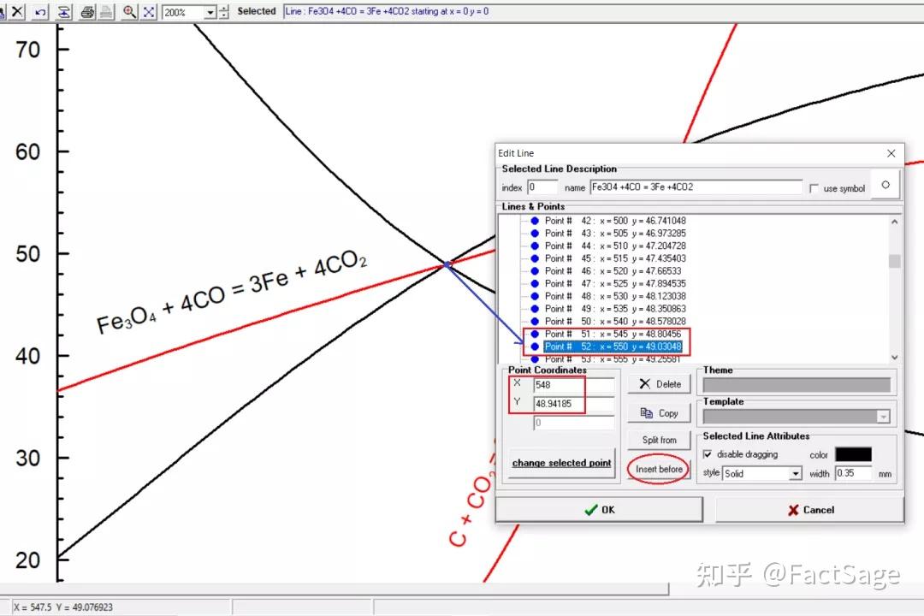Click the black line color swatch
This screenshot has height=616, width=924.
(852, 454)
